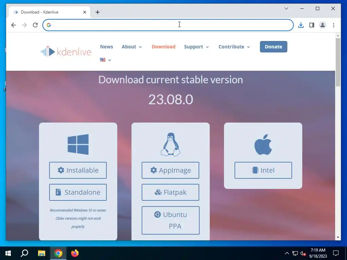347x260 pixels.
Task: Open the notification center icon
Action: (x=336, y=253)
